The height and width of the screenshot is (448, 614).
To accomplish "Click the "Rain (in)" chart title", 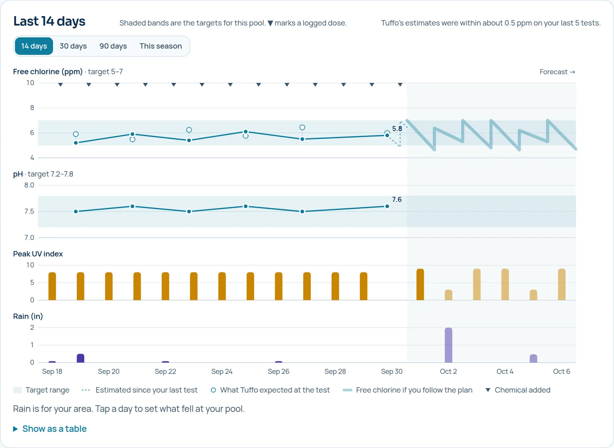I will (x=28, y=316).
